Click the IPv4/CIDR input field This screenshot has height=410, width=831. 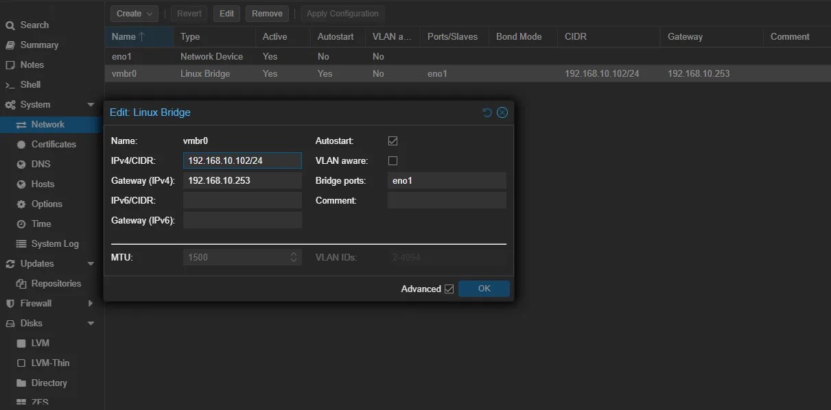pyautogui.click(x=242, y=160)
